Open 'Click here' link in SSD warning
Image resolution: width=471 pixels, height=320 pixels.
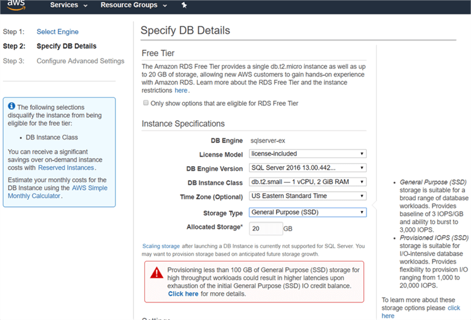[183, 294]
